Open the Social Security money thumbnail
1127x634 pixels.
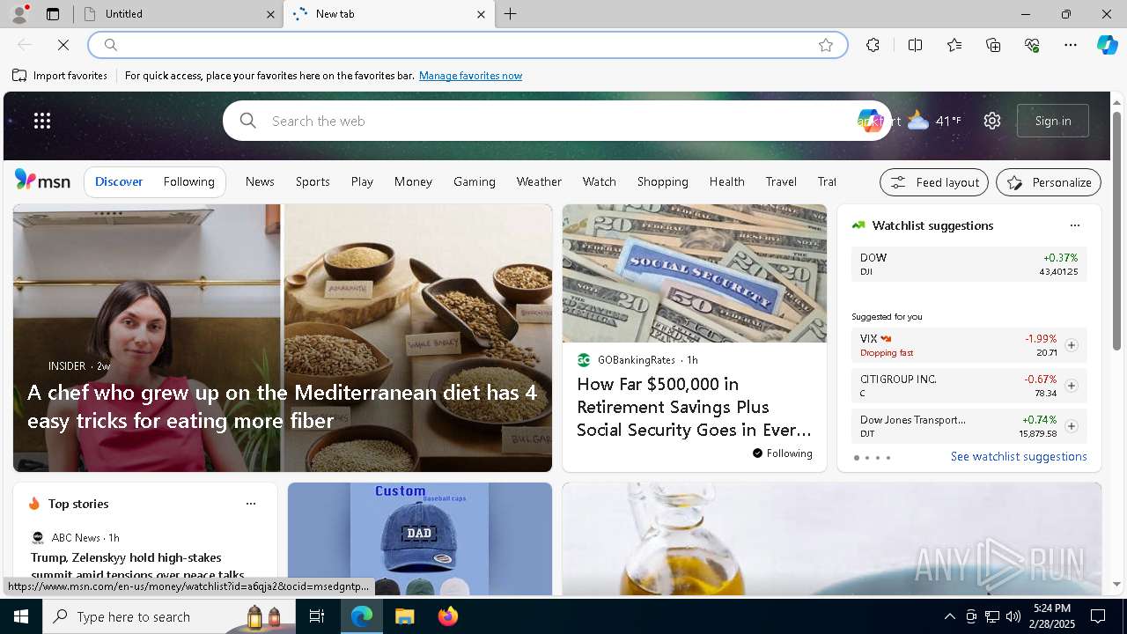[x=695, y=273]
